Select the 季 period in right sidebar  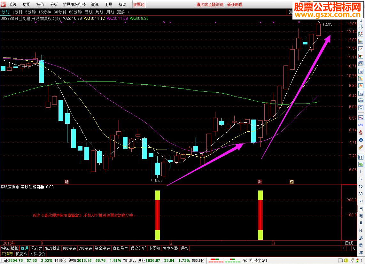361,245
